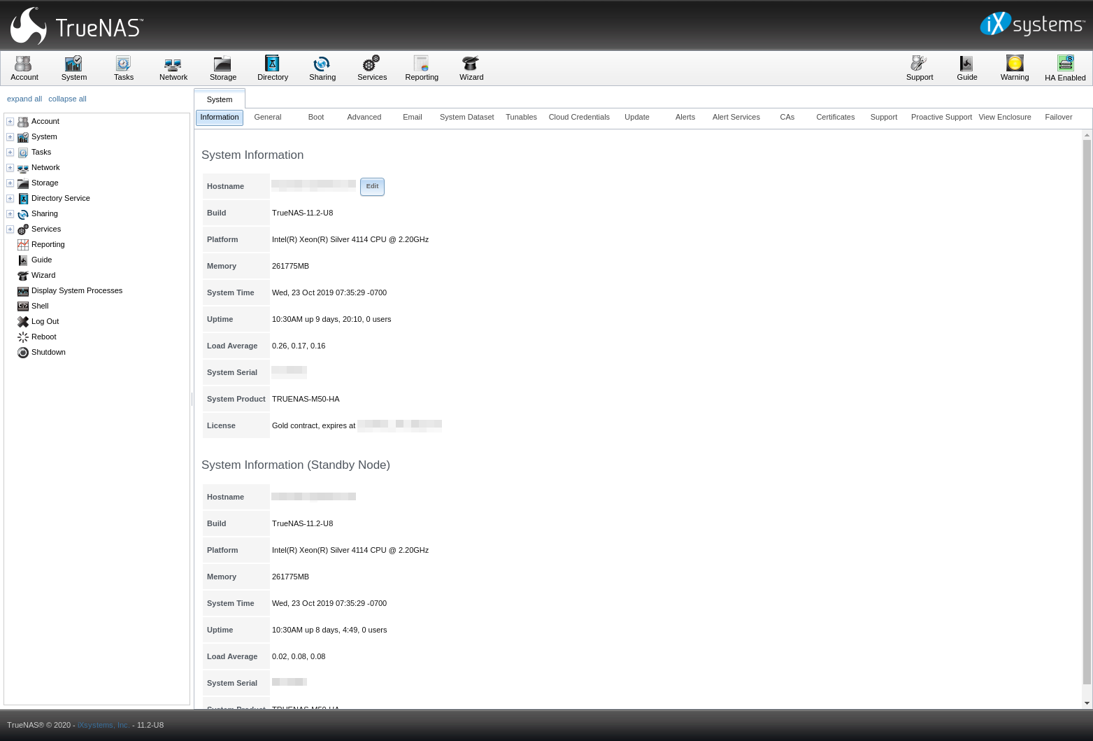Click the Shutdown power icon in sidebar
Viewport: 1093px width, 741px height.
(23, 352)
